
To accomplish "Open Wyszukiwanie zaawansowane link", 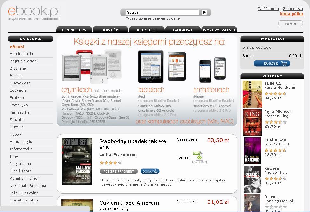I will tap(153, 18).
